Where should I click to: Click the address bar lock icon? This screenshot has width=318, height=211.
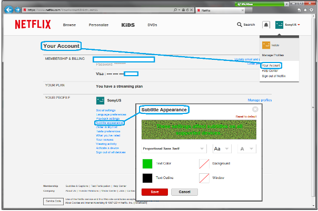183,9
